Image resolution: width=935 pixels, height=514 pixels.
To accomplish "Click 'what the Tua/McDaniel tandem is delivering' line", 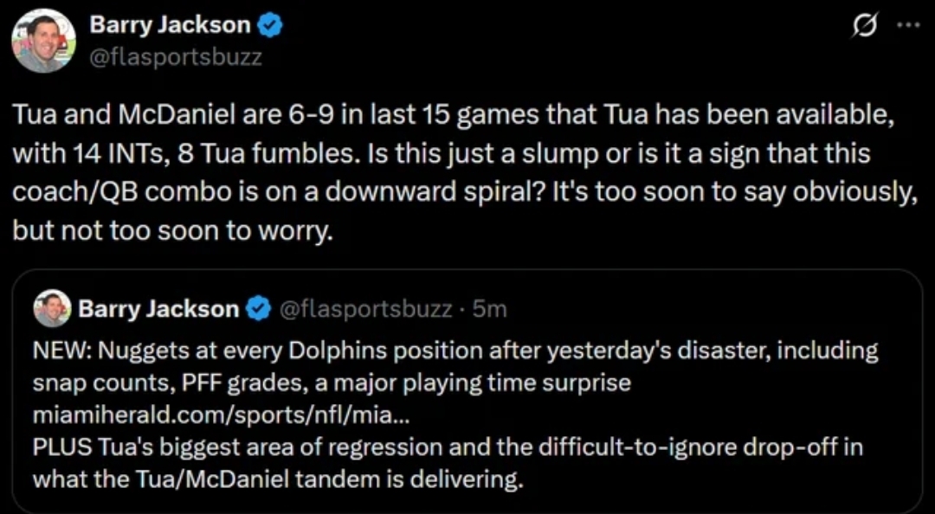I will 278,479.
